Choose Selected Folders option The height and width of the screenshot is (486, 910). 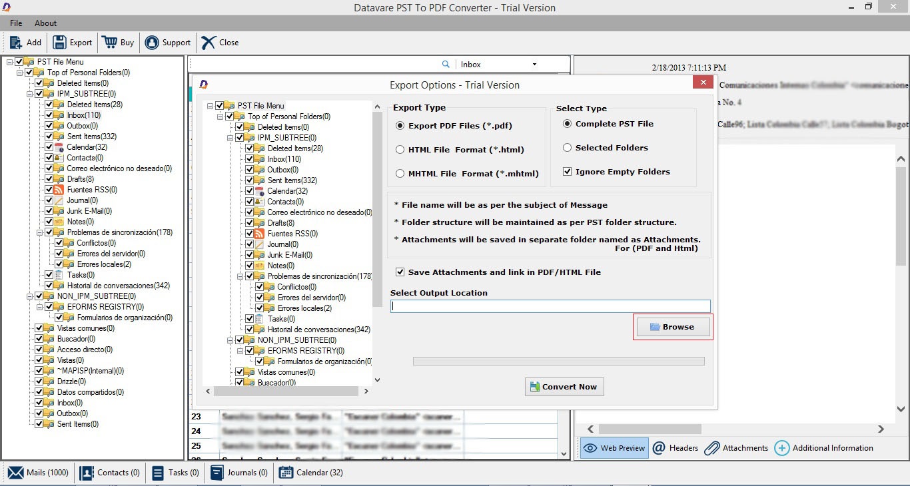[568, 148]
